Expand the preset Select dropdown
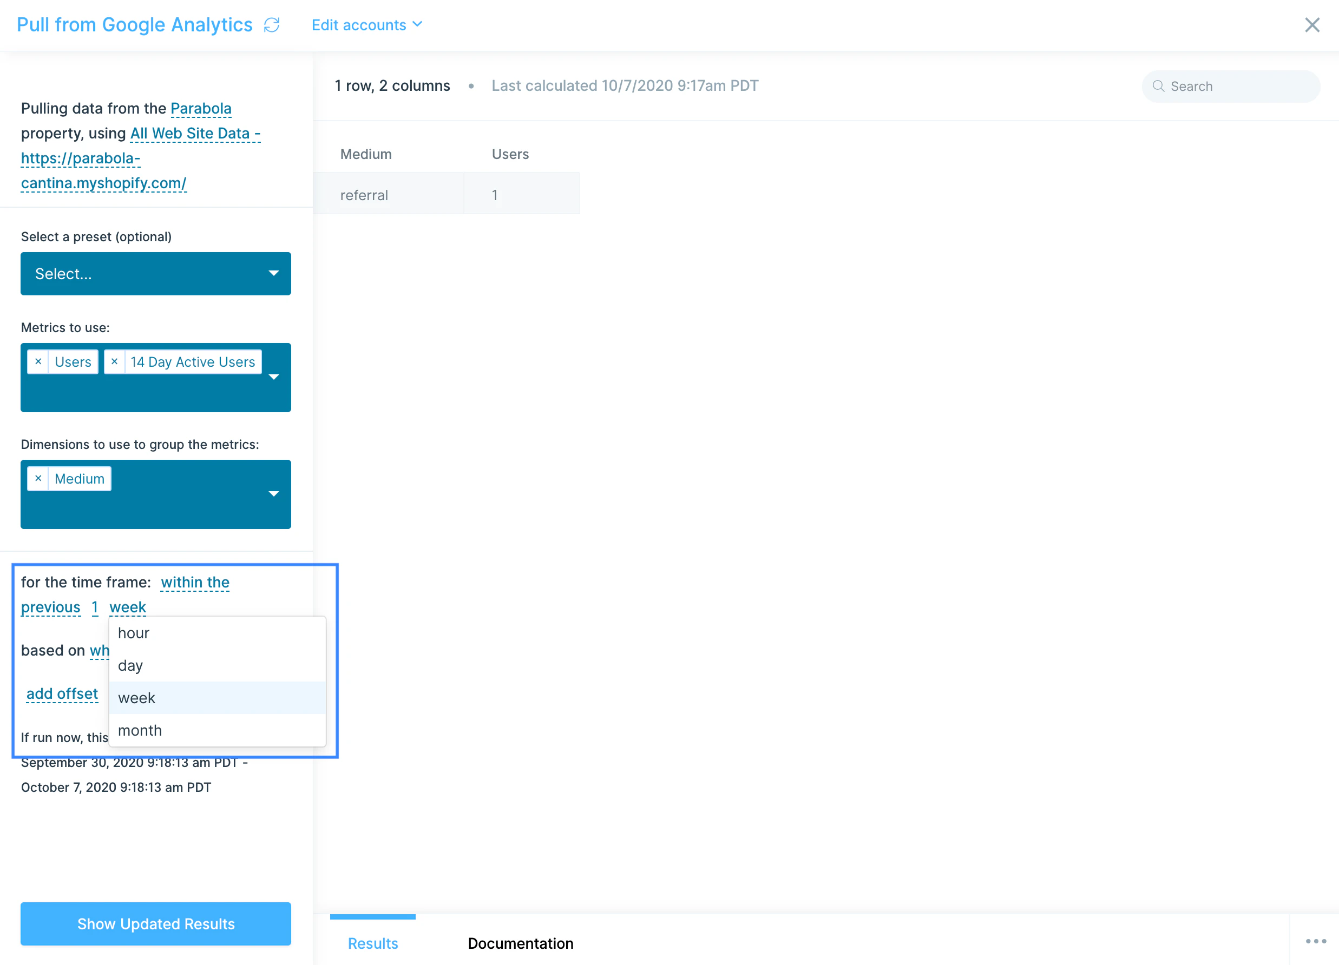The height and width of the screenshot is (965, 1339). [x=156, y=274]
